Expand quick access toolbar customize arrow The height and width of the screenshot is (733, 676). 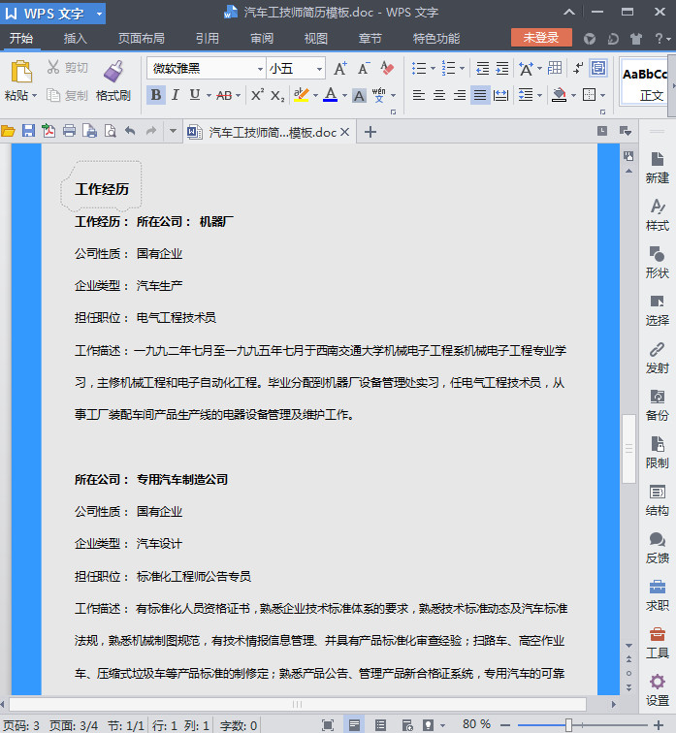[173, 131]
